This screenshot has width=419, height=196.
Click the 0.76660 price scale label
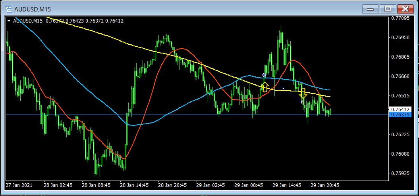pyautogui.click(x=400, y=76)
